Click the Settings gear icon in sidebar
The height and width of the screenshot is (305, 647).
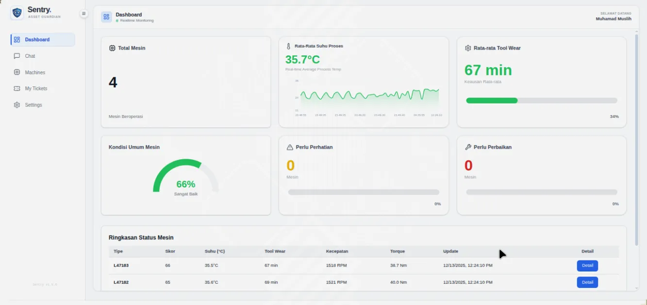[17, 105]
